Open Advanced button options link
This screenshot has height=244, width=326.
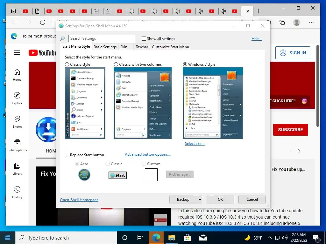pyautogui.click(x=148, y=154)
